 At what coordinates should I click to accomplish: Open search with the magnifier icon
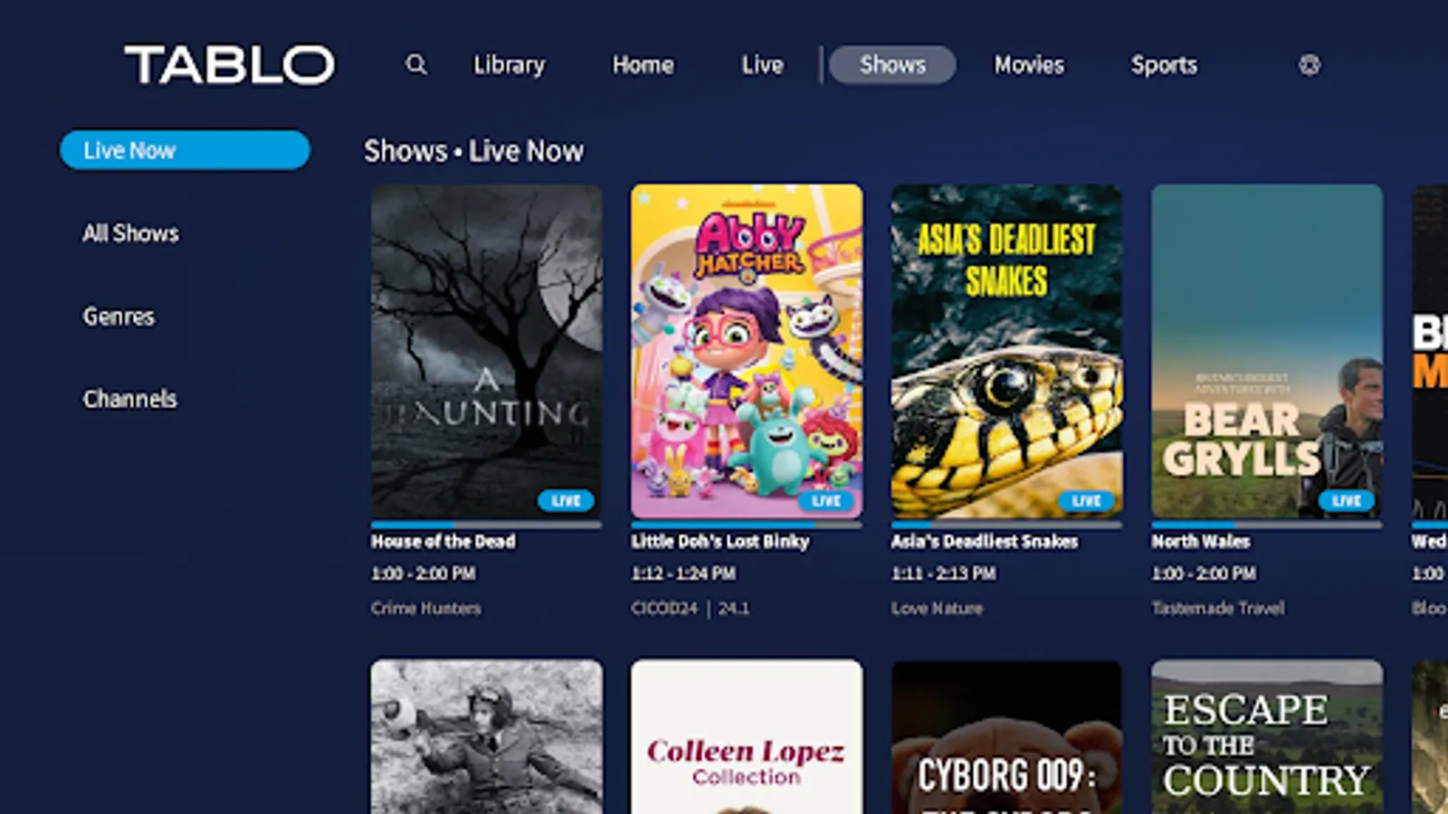coord(416,65)
